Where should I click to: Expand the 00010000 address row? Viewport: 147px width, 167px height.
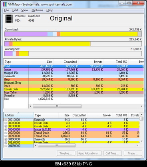[x=6, y=120]
